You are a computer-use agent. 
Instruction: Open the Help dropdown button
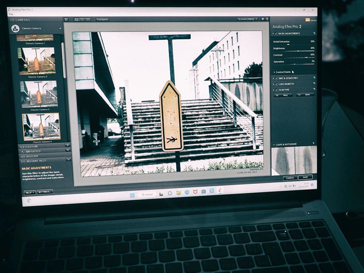(30, 193)
